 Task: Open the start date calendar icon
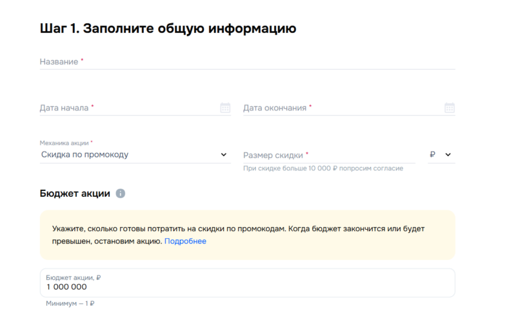pos(225,108)
